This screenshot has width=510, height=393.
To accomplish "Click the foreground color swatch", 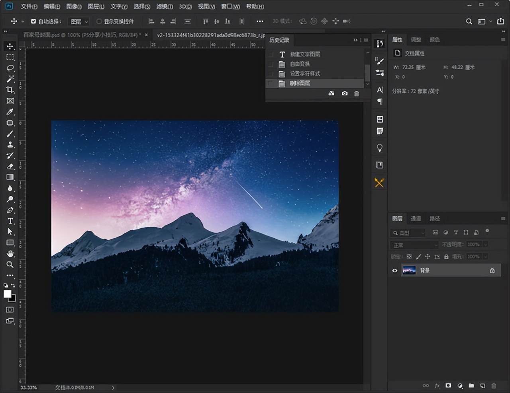I will 7,294.
